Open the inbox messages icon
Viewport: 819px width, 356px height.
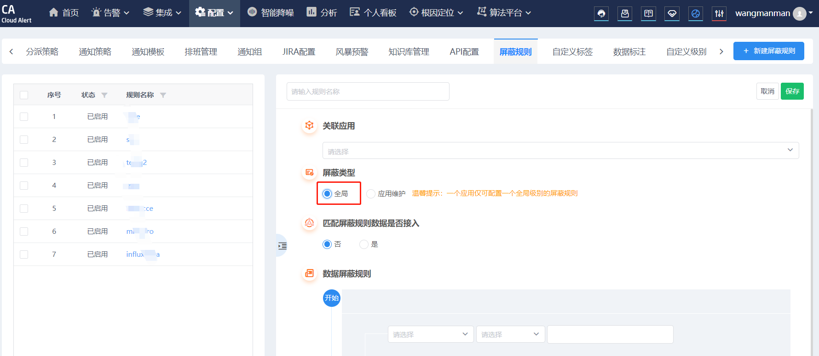(x=625, y=13)
